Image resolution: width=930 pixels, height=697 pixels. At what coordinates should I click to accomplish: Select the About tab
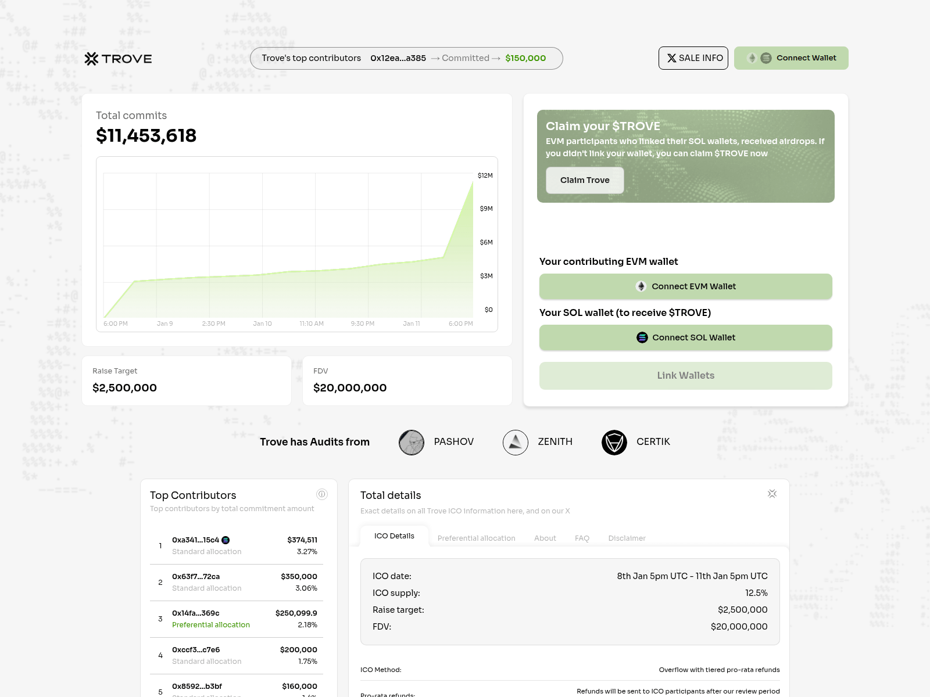coord(545,538)
